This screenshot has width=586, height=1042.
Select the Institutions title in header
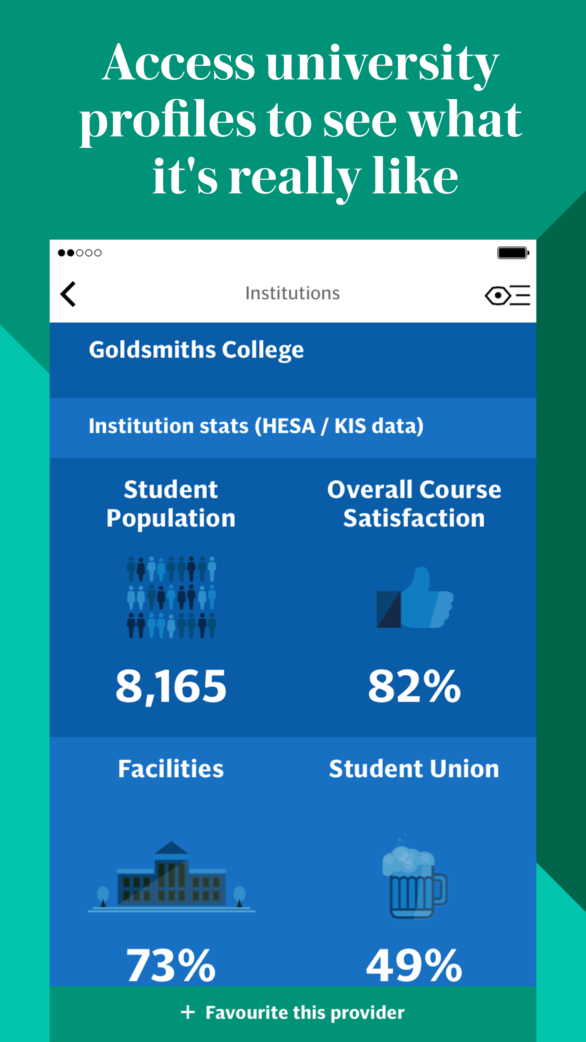pyautogui.click(x=293, y=293)
